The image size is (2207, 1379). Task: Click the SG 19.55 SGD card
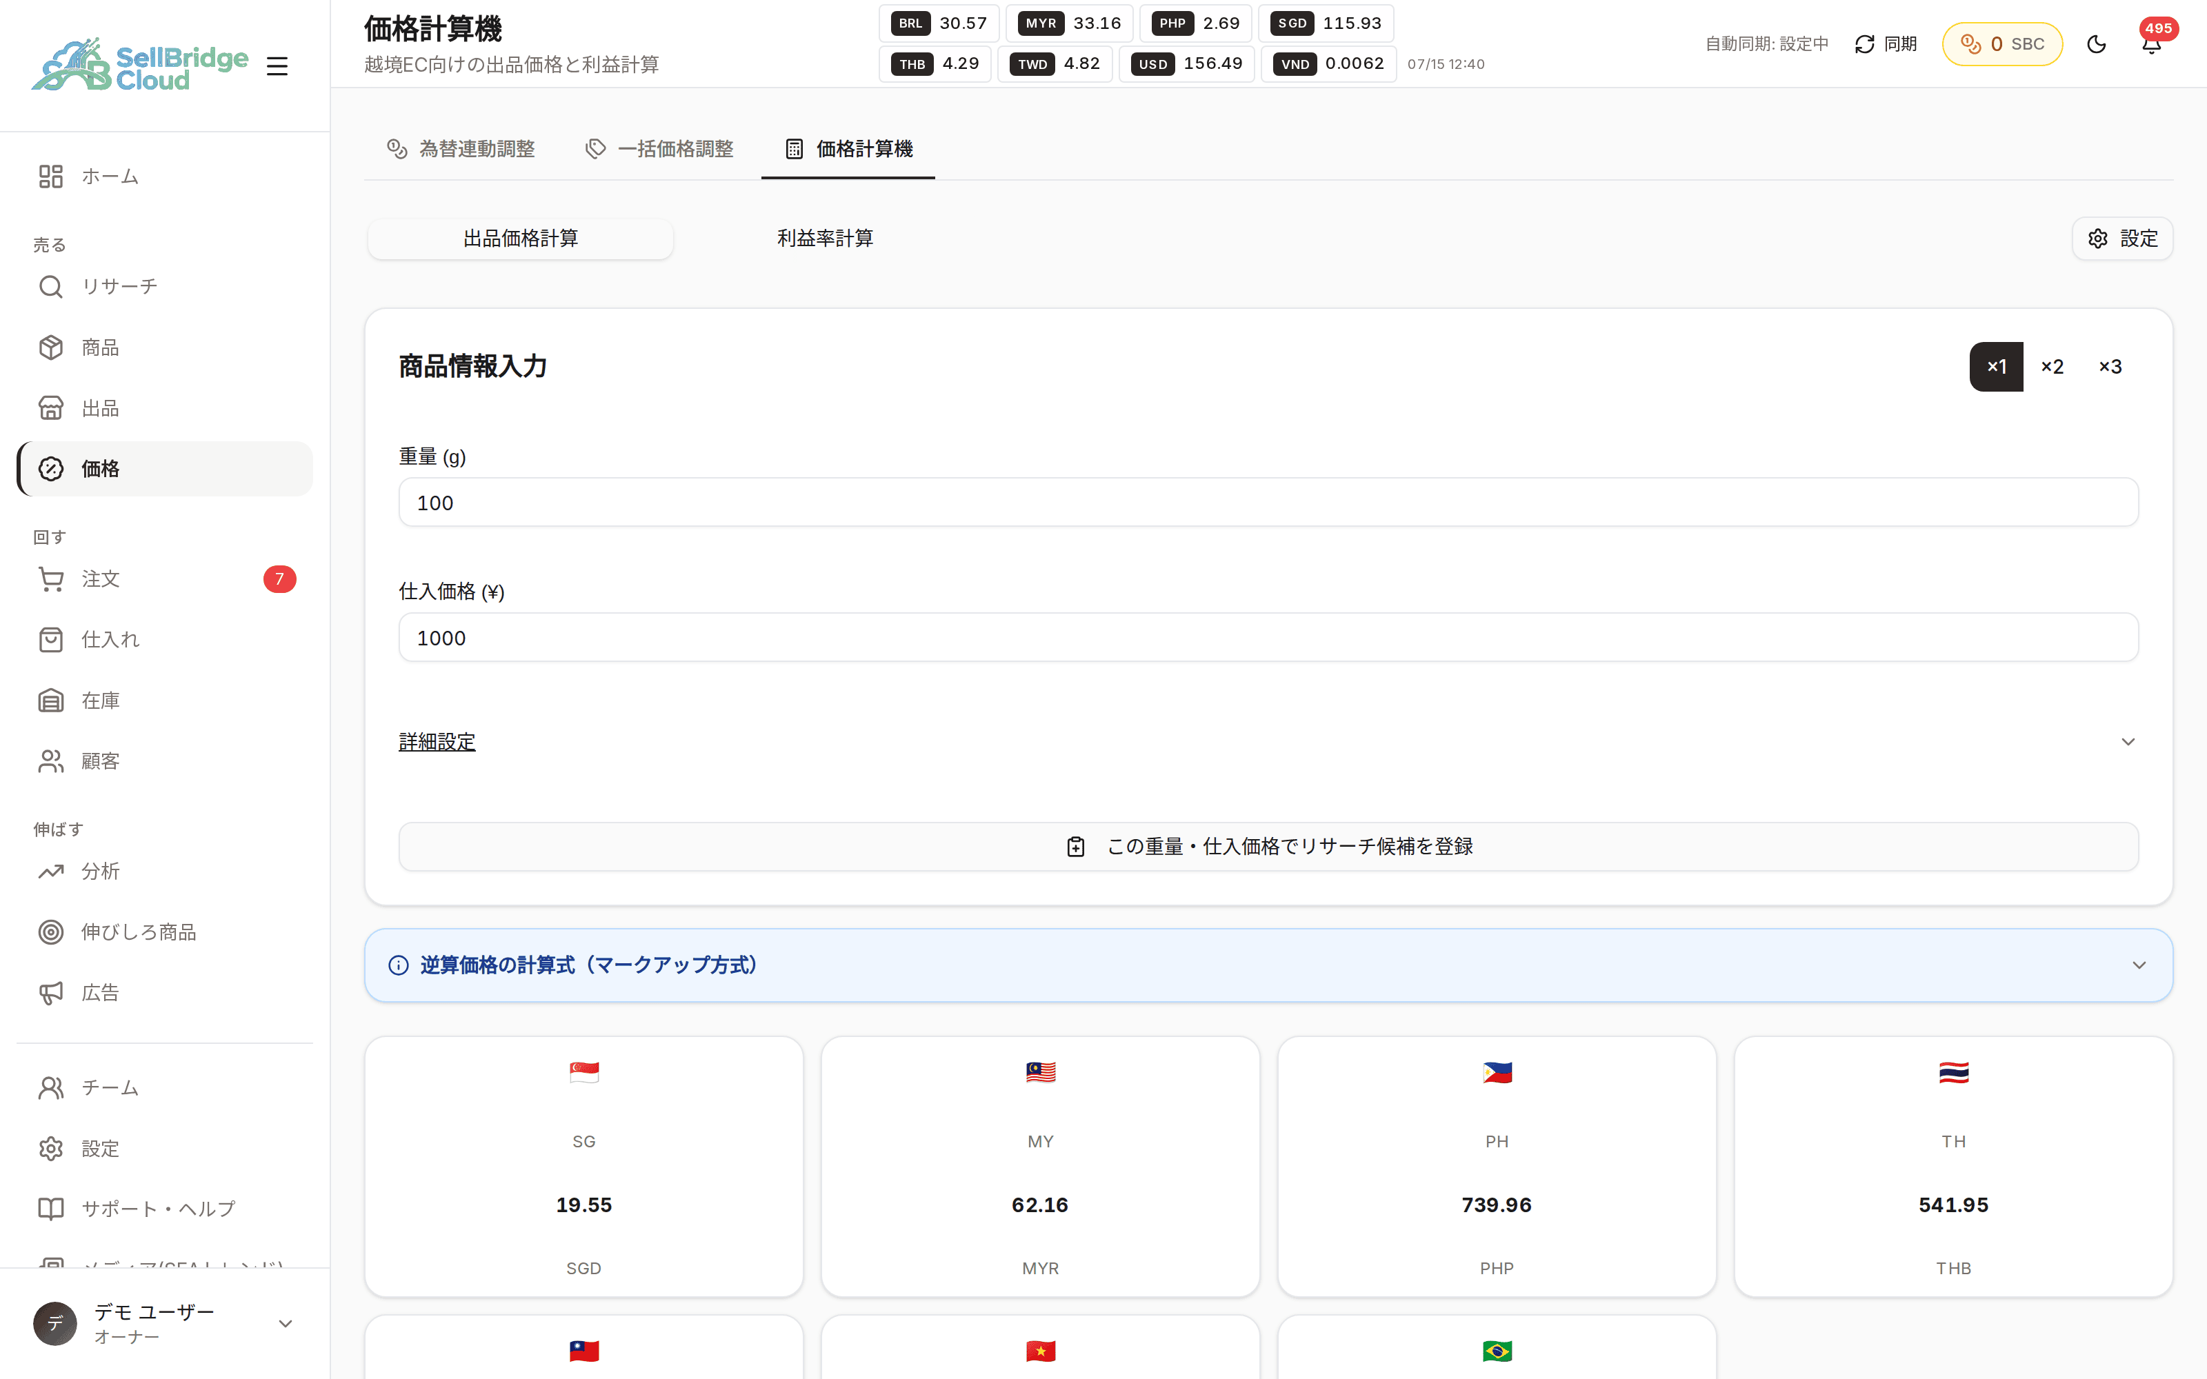pyautogui.click(x=583, y=1167)
